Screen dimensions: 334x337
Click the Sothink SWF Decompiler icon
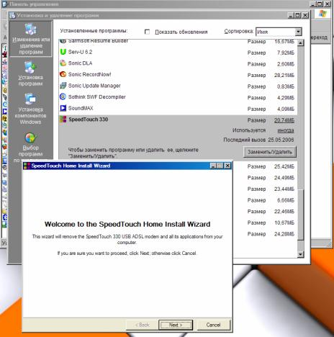click(63, 97)
